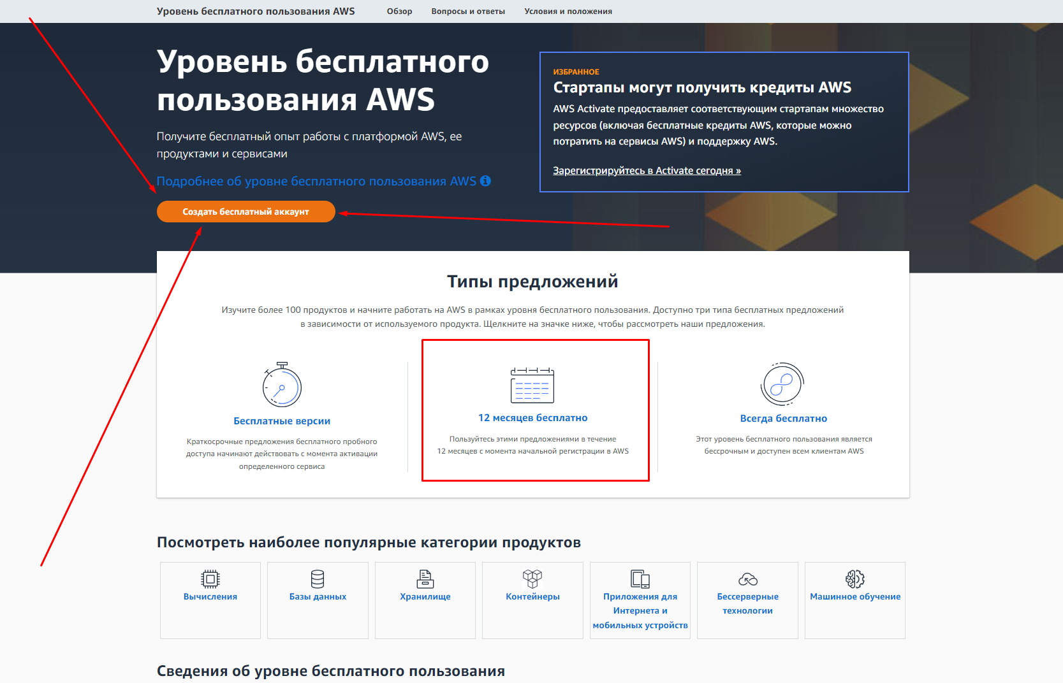The height and width of the screenshot is (683, 1063).
Task: Select the 12 месяцев бесплатно offer type
Action: point(533,417)
